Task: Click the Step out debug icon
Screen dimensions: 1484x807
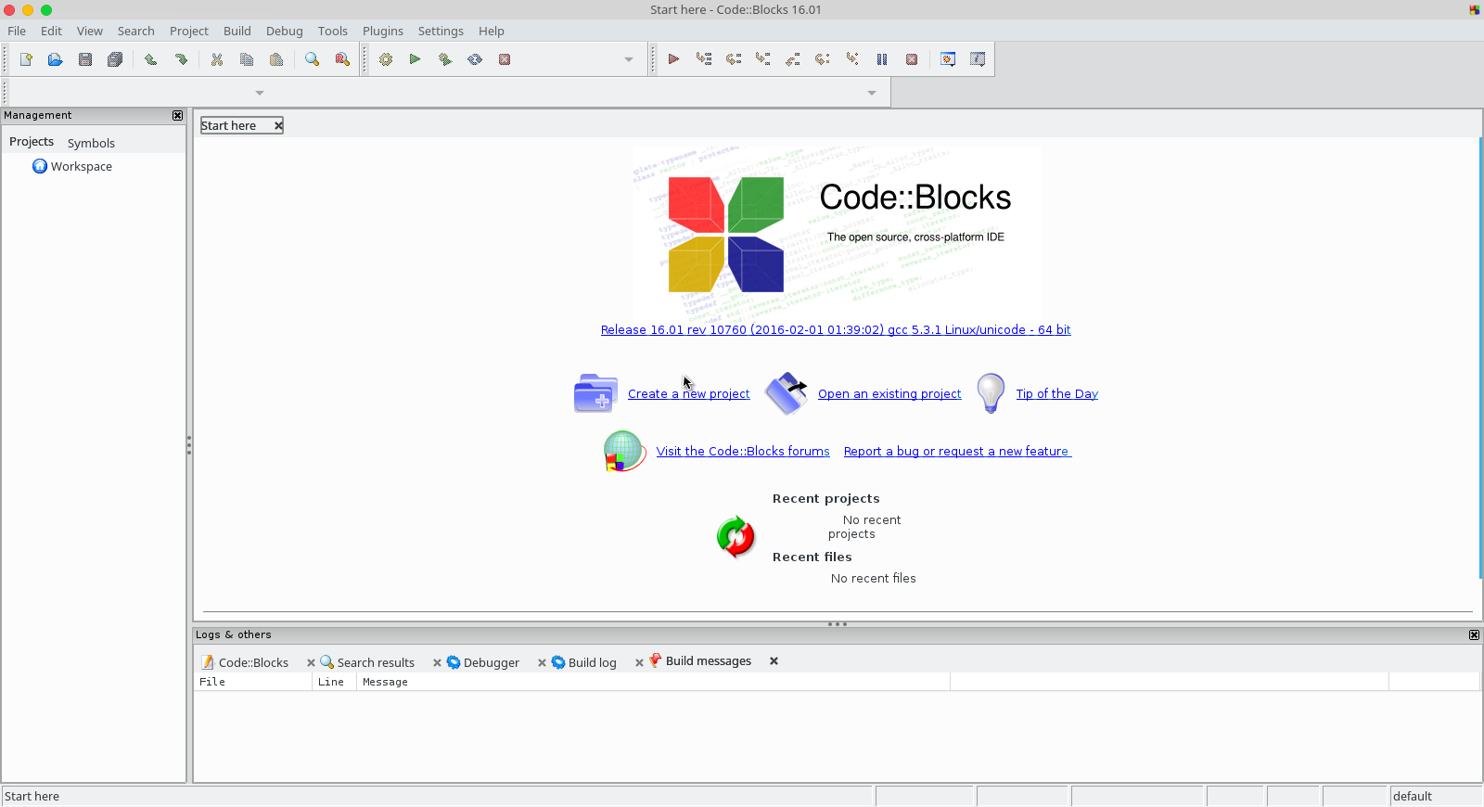Action: (x=793, y=59)
